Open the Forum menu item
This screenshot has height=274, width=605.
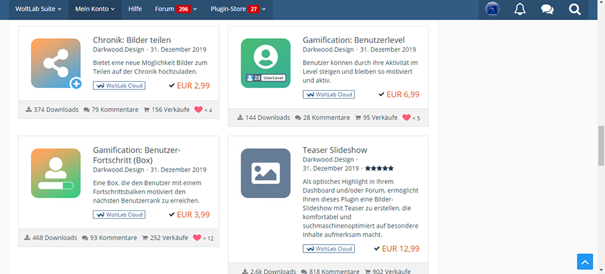pos(172,9)
